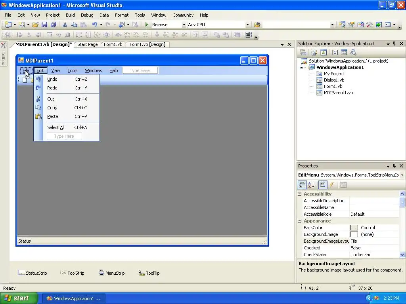The width and height of the screenshot is (406, 304).
Task: Open the Object Browser toolbar icon
Action: tap(360, 25)
